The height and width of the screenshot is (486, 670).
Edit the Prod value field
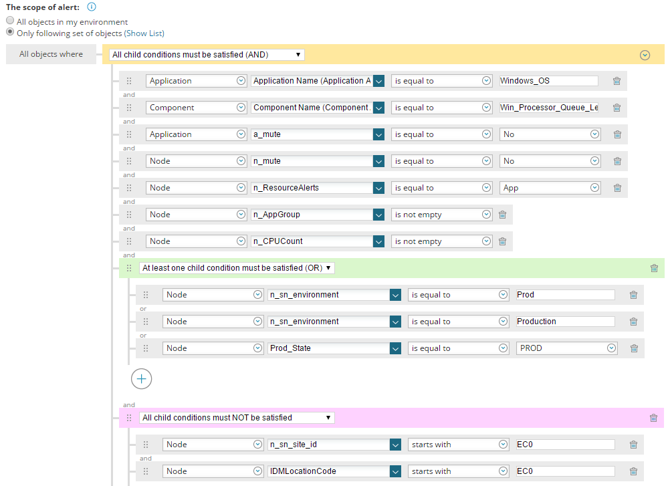pos(565,295)
